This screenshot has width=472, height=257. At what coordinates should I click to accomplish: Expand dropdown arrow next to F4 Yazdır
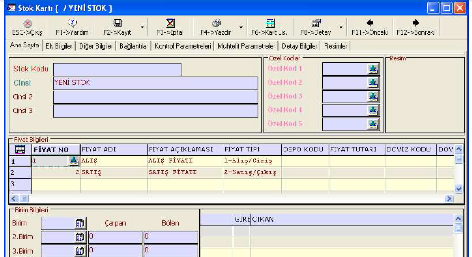[241, 27]
